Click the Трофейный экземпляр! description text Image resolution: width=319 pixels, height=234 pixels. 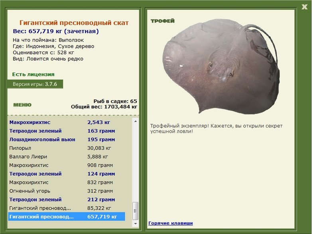click(x=216, y=129)
